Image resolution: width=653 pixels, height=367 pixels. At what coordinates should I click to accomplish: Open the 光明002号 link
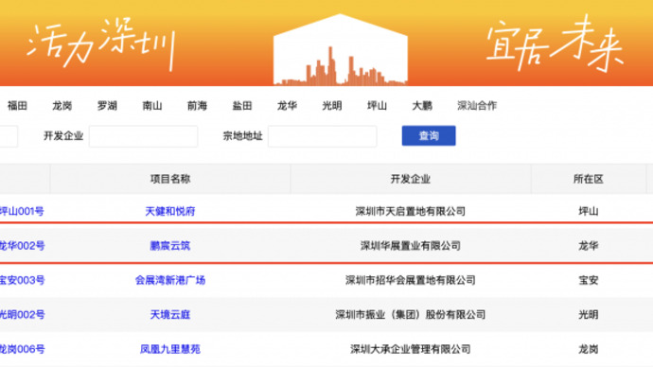pos(22,315)
